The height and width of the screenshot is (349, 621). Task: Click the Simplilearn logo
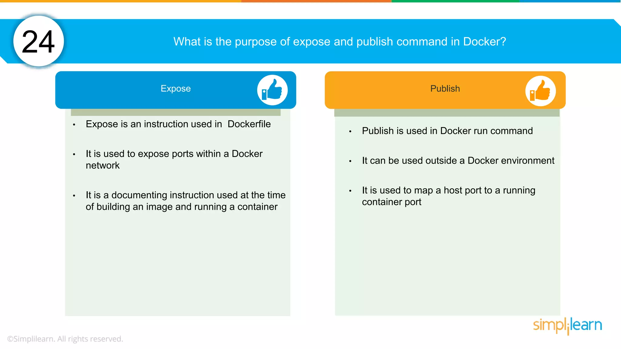(x=568, y=326)
